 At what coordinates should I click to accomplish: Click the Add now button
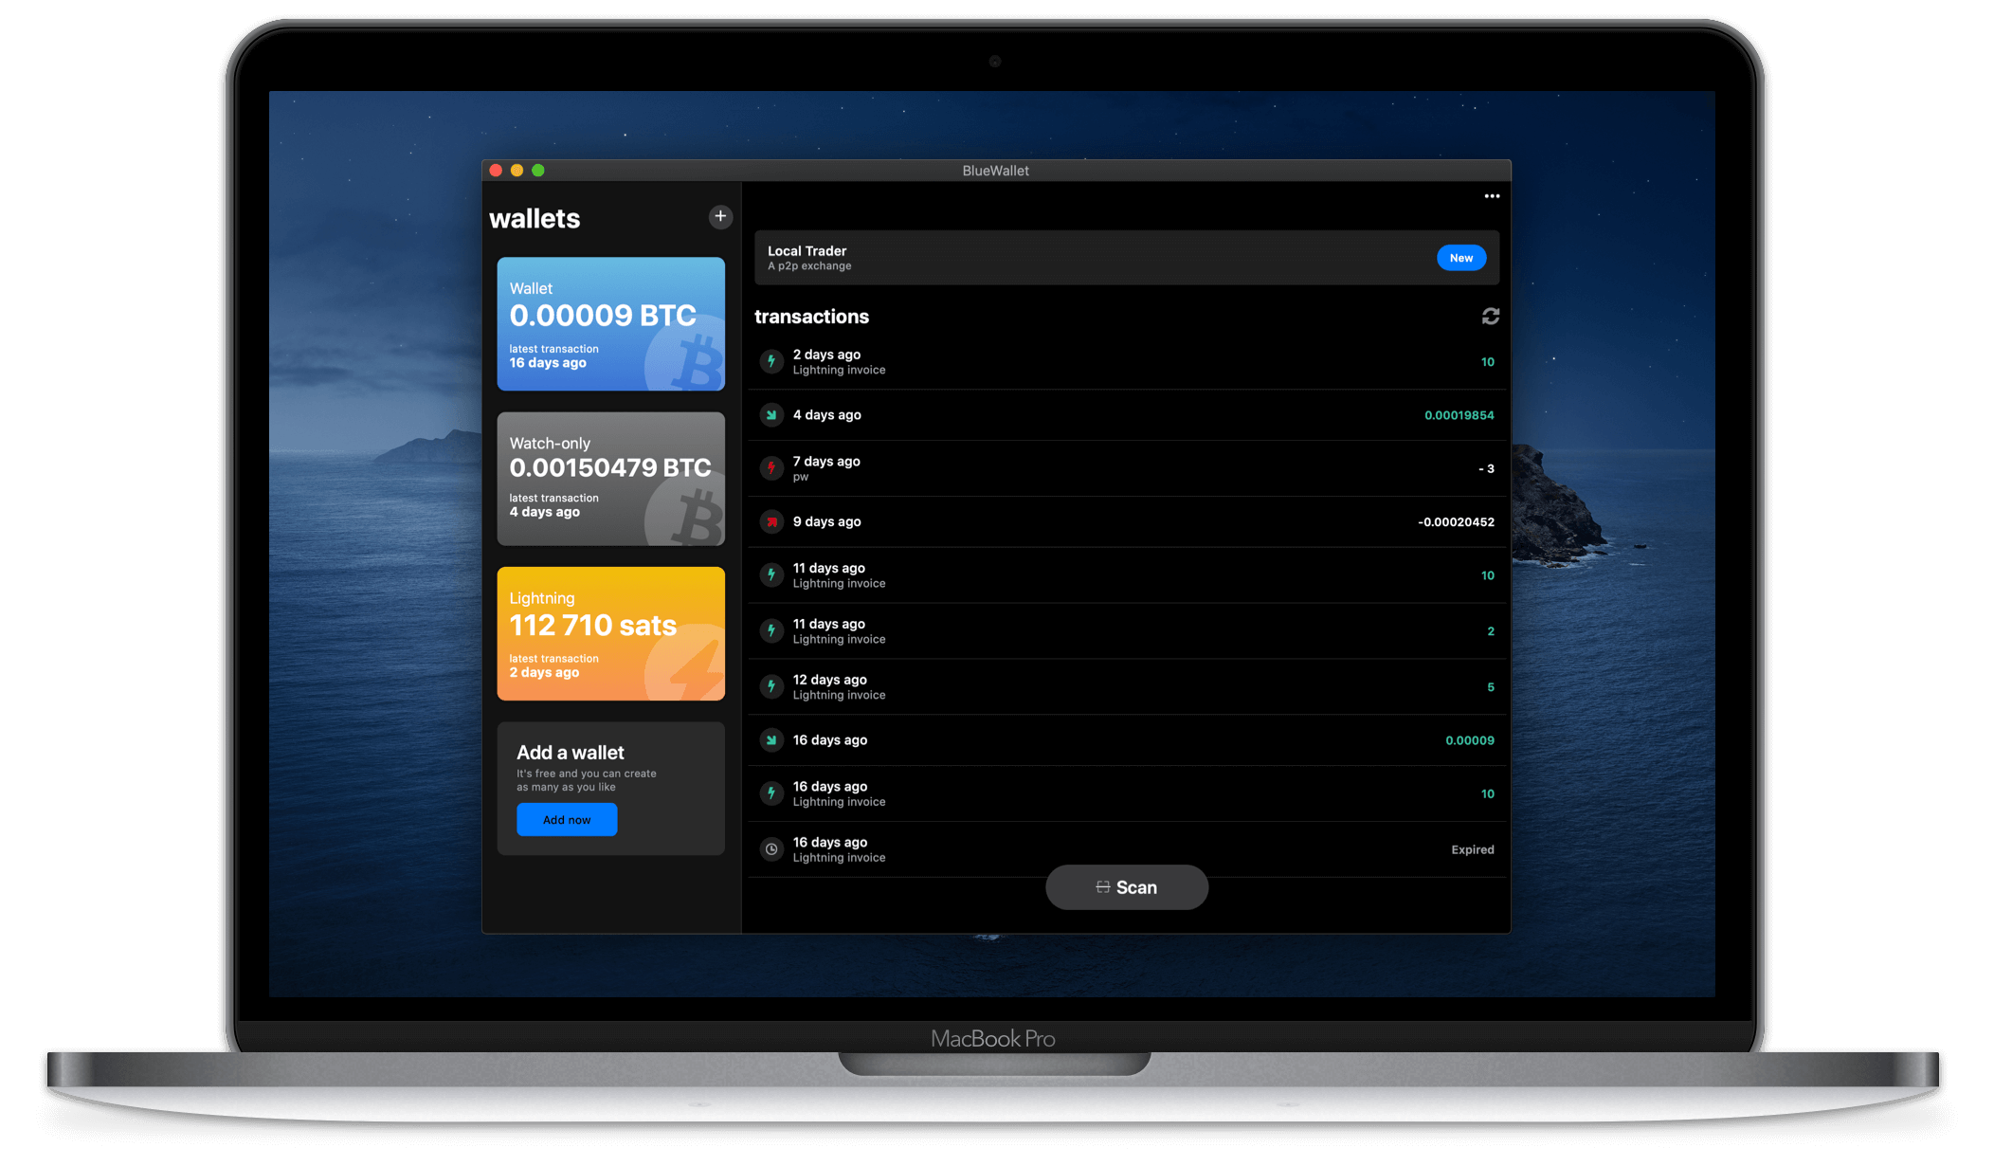(x=566, y=819)
